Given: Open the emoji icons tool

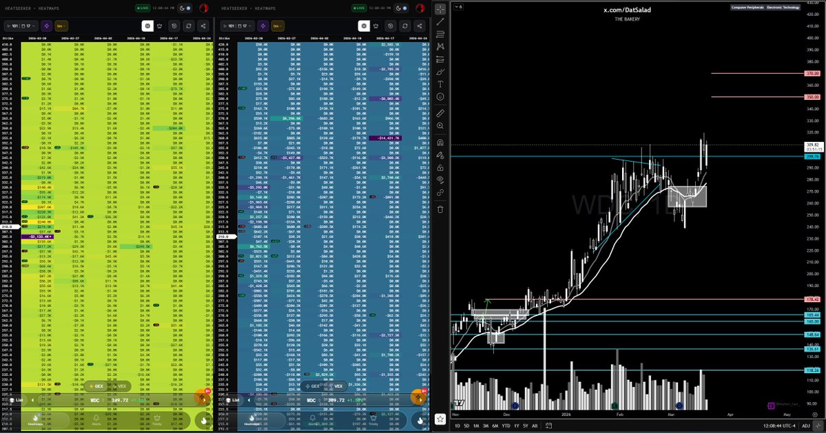Looking at the screenshot, I should (x=440, y=97).
